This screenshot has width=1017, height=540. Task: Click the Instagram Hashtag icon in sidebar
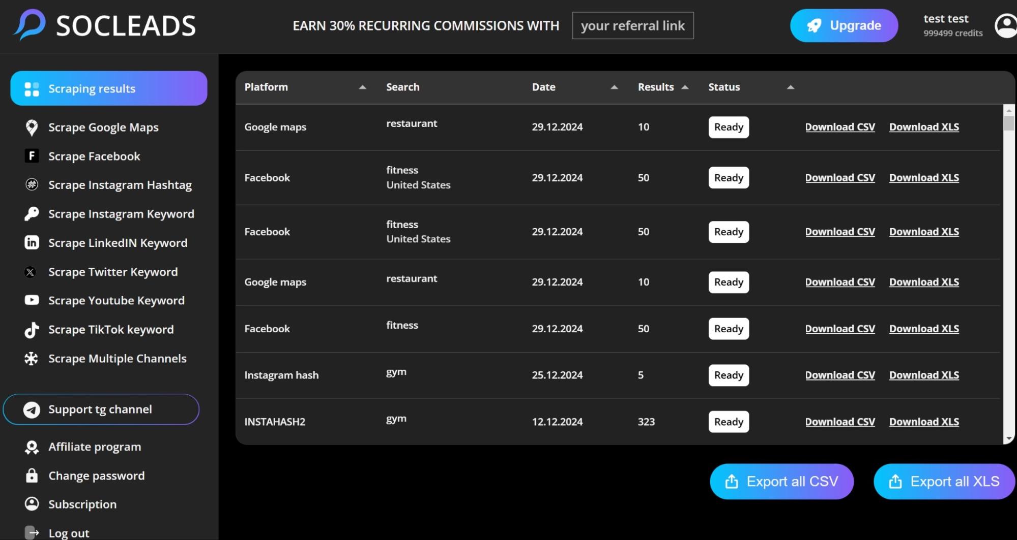pyautogui.click(x=32, y=184)
